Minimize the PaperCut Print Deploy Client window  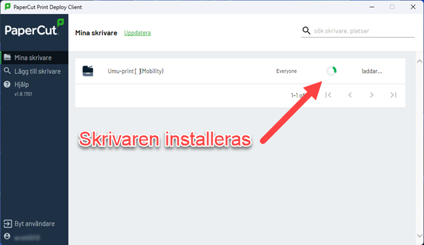tap(372, 7)
